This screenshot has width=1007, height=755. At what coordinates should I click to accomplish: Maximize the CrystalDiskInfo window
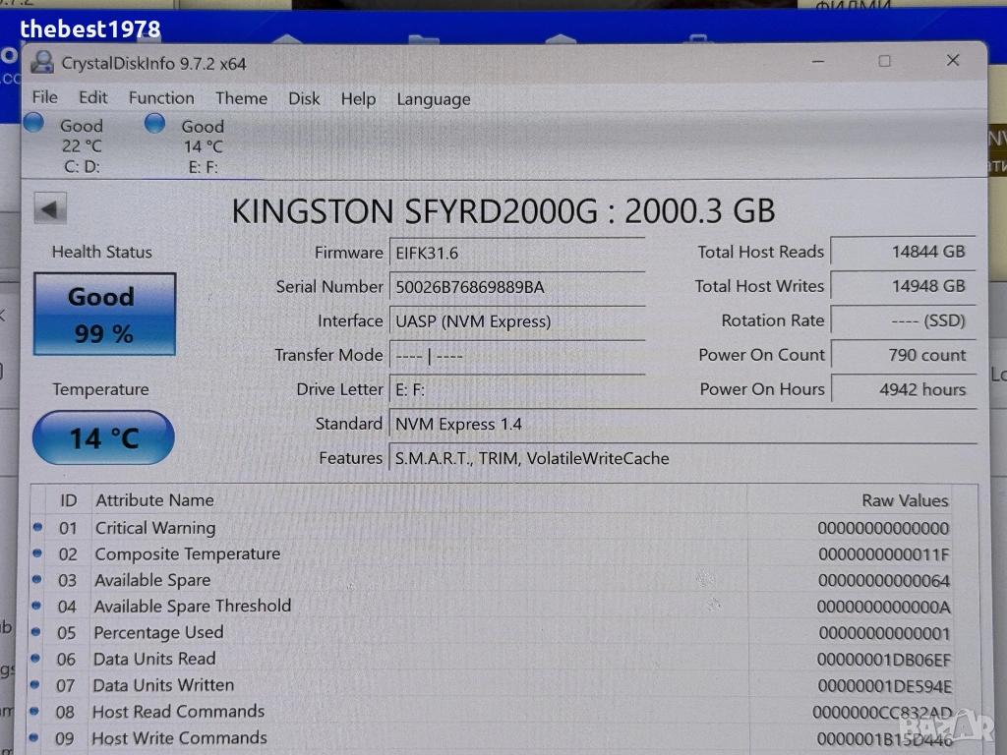884,61
